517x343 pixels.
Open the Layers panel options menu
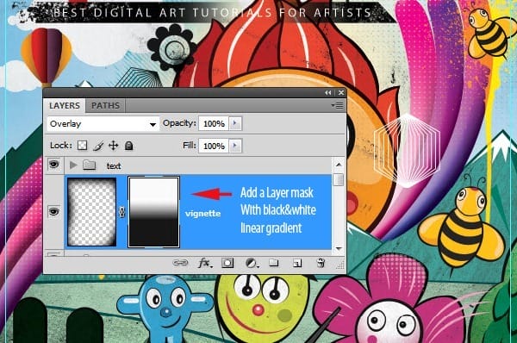[x=337, y=105]
